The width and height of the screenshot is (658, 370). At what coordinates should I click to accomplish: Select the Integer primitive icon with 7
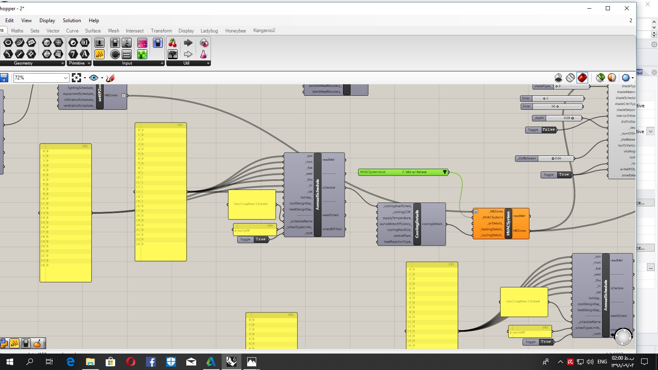(x=73, y=54)
